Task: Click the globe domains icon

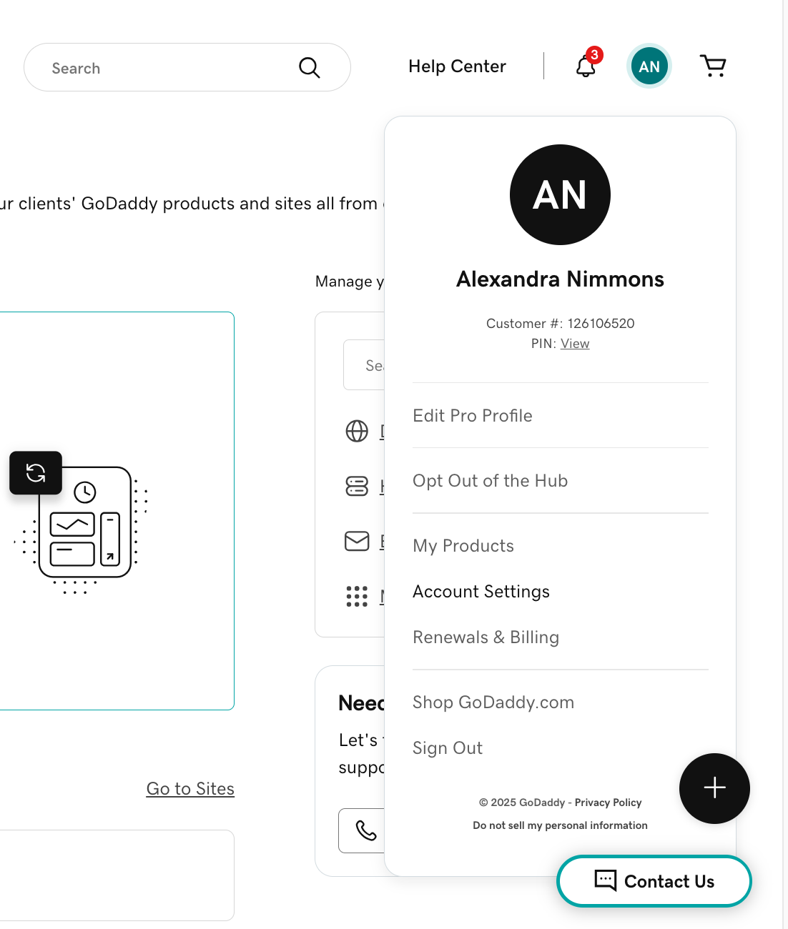Action: pyautogui.click(x=357, y=431)
